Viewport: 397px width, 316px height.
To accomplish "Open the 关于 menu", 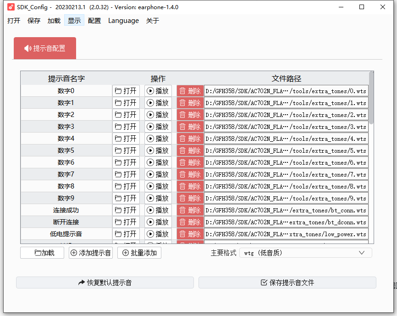I will pyautogui.click(x=152, y=21).
